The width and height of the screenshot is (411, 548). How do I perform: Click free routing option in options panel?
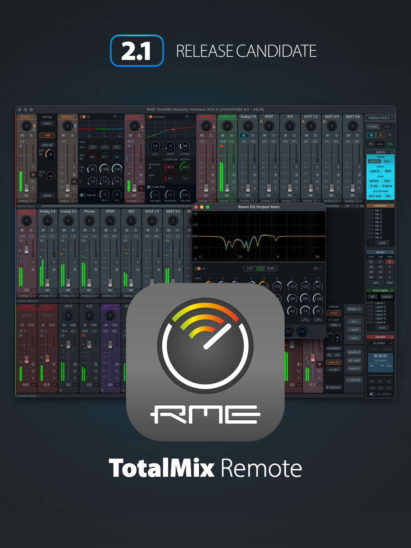pyautogui.click(x=387, y=161)
